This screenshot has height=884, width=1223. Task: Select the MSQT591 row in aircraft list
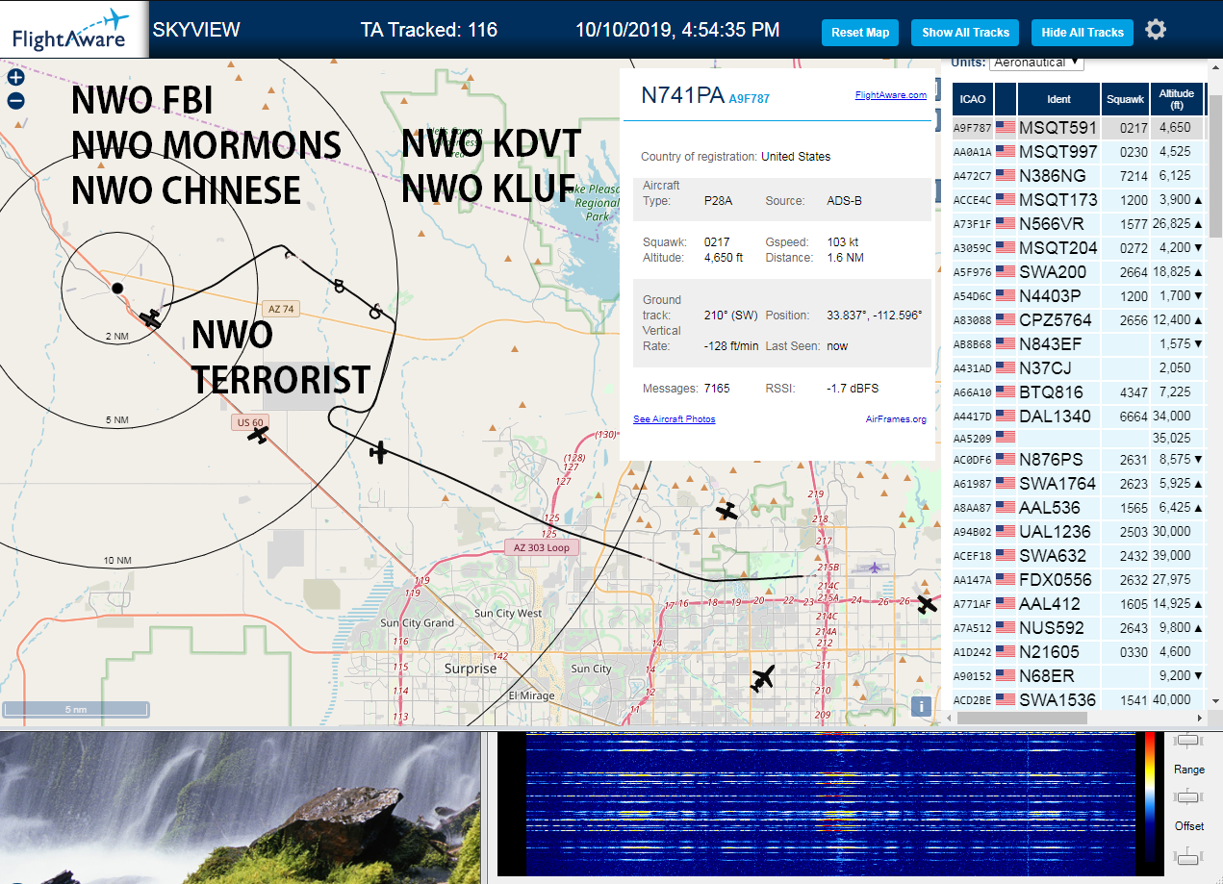click(x=1078, y=127)
